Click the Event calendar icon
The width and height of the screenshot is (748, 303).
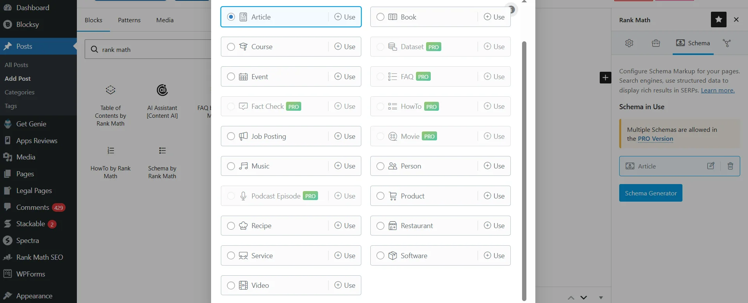[243, 76]
